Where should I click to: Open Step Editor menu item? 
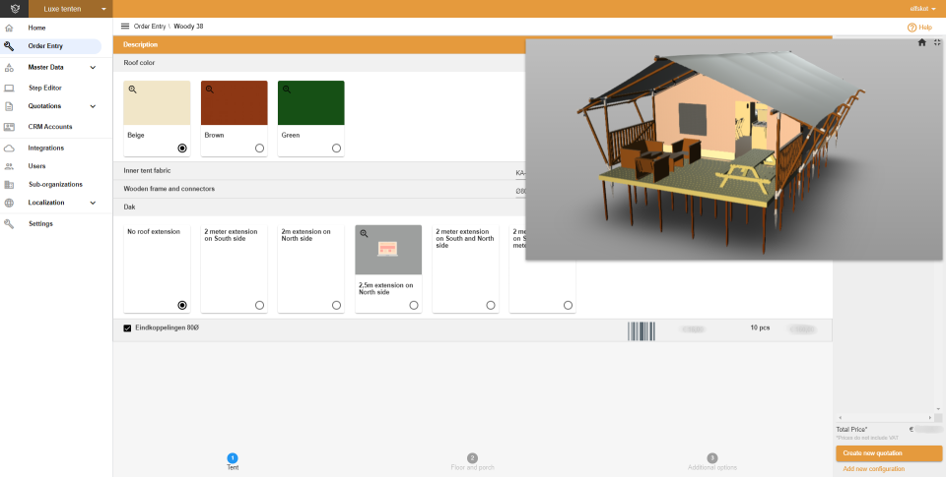click(x=45, y=88)
